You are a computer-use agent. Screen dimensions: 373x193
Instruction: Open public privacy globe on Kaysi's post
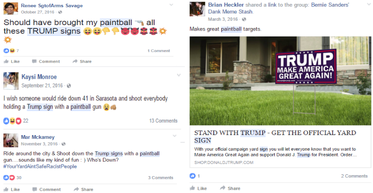coord(69,86)
